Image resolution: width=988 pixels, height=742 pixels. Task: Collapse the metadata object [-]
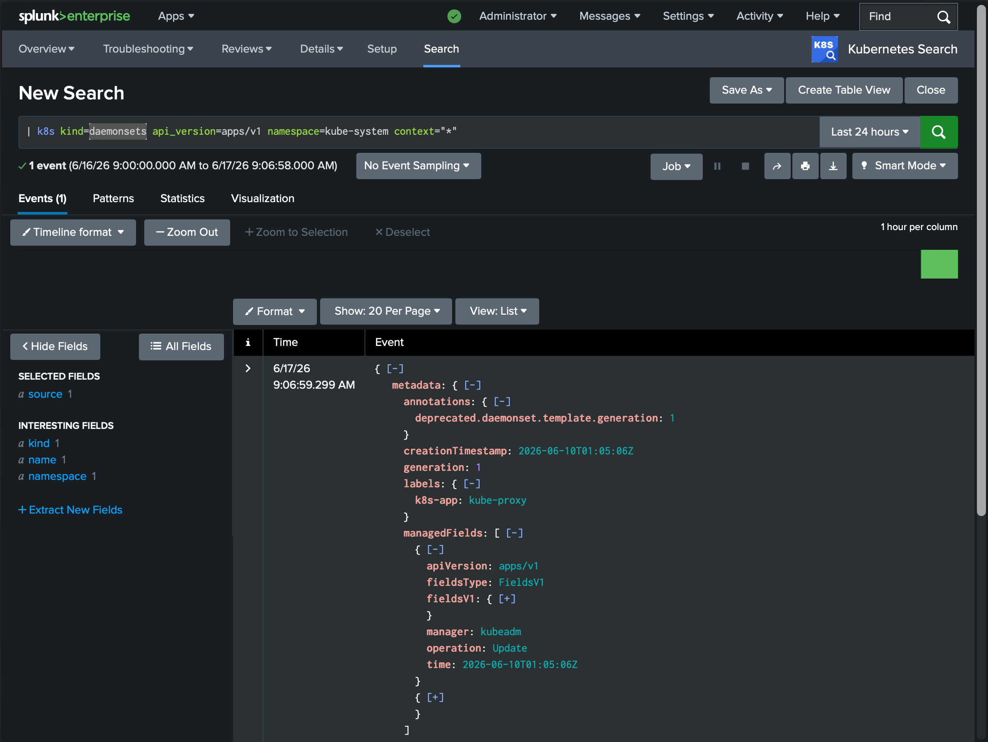(x=473, y=385)
